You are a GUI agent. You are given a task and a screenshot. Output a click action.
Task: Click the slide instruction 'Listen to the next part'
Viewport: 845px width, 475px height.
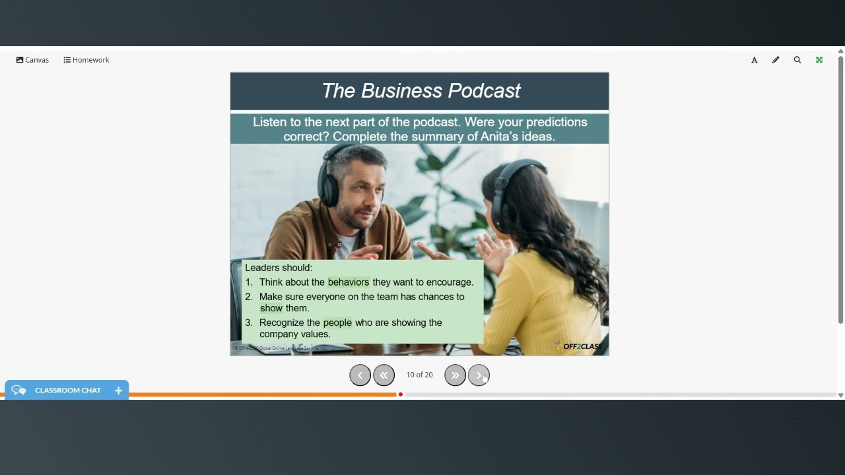pos(419,129)
